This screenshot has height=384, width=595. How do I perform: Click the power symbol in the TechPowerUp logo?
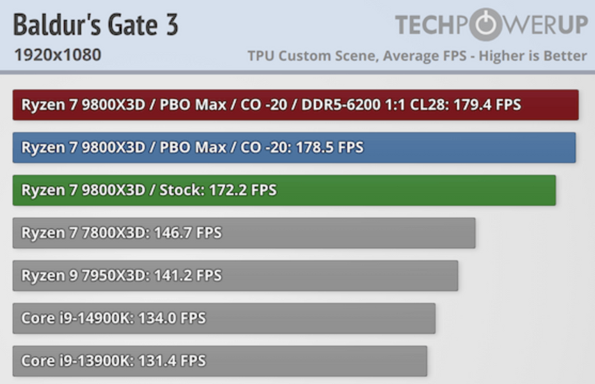click(x=489, y=24)
